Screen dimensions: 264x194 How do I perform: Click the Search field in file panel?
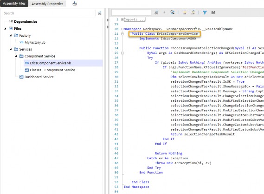tap(49, 13)
